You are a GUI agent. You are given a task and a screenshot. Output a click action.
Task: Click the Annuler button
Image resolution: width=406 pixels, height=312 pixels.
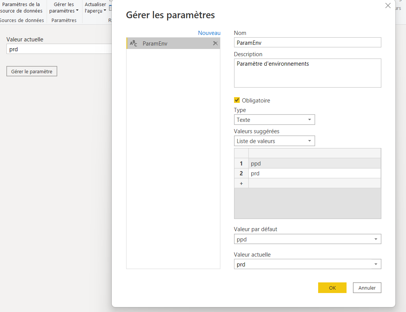click(x=367, y=288)
